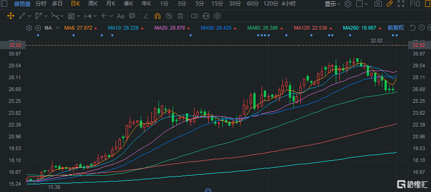
Task: Open drawing toolbar settings gear
Action: coord(217,16)
